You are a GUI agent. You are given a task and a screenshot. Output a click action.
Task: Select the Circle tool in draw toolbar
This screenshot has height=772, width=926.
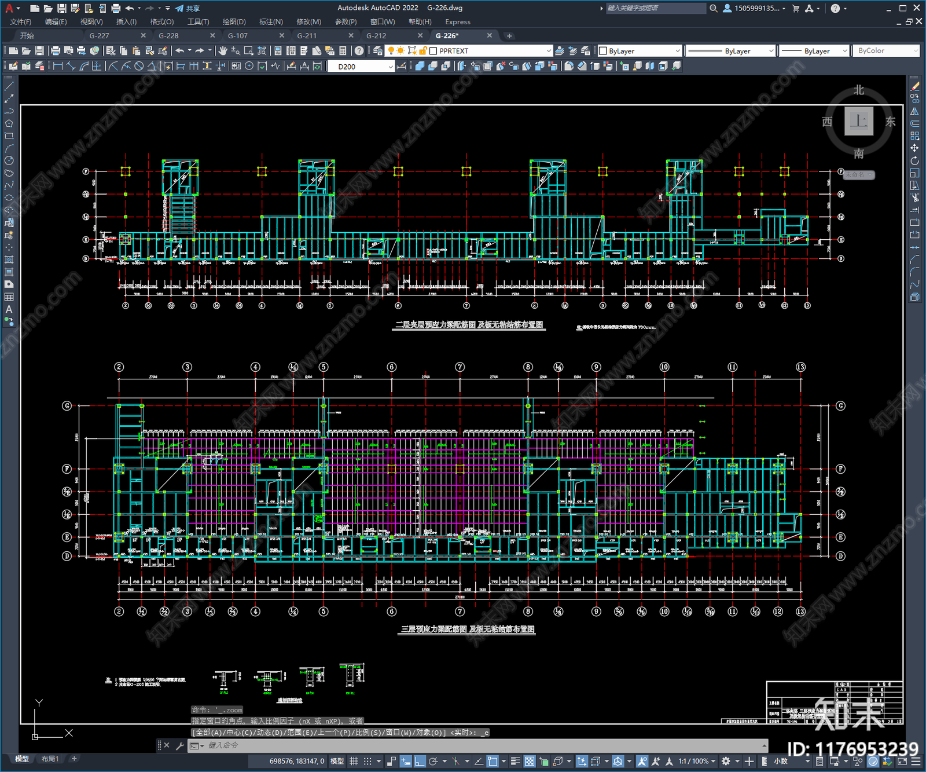coord(9,160)
